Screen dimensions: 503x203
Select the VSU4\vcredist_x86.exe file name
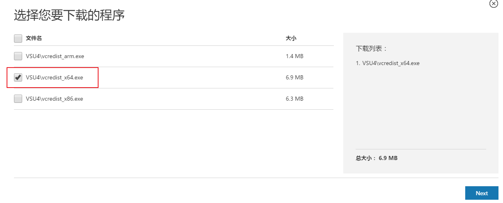55,99
